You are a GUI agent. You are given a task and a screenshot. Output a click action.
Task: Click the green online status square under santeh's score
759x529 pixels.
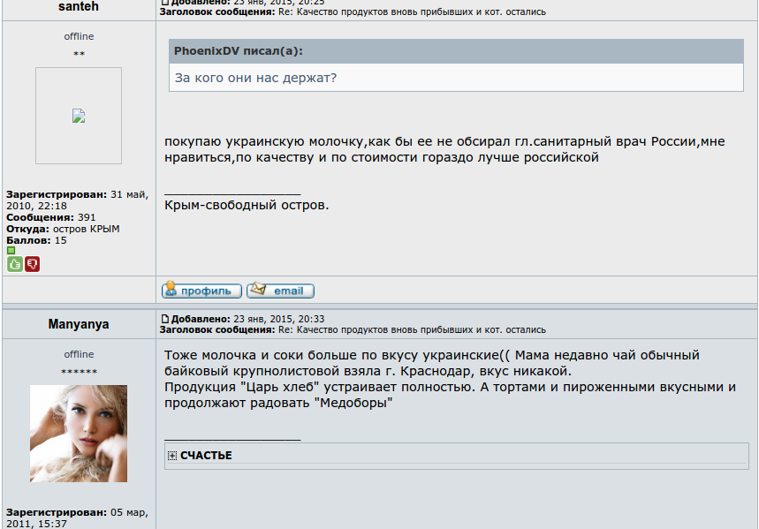click(11, 251)
